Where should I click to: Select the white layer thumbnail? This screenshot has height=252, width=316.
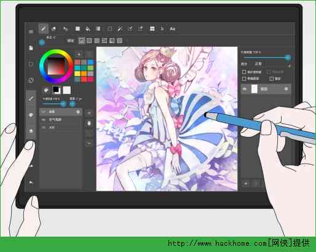(254, 89)
